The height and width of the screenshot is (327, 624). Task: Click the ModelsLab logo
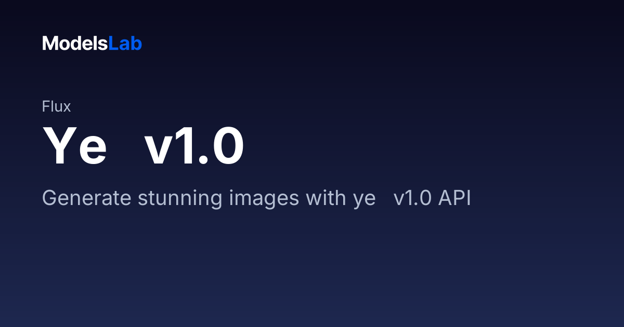92,44
